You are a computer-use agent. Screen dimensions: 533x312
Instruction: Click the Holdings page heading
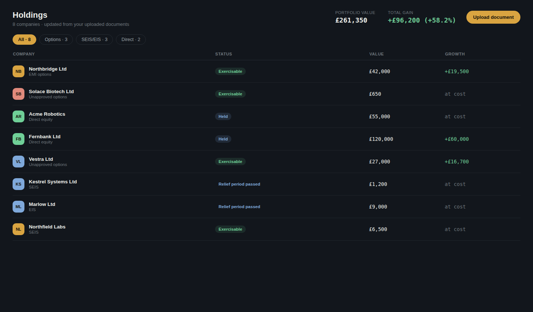(x=30, y=15)
